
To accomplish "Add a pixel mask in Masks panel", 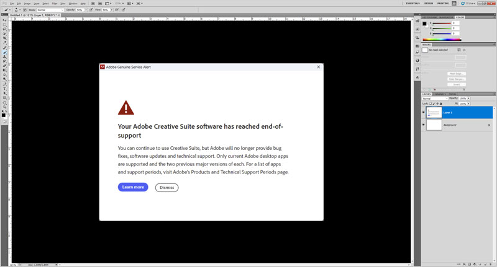I will [x=459, y=50].
